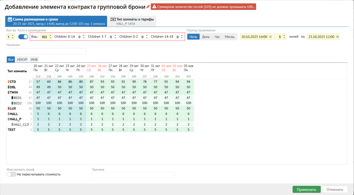
Task: Select Час stay period mode
Action: coord(217,37)
